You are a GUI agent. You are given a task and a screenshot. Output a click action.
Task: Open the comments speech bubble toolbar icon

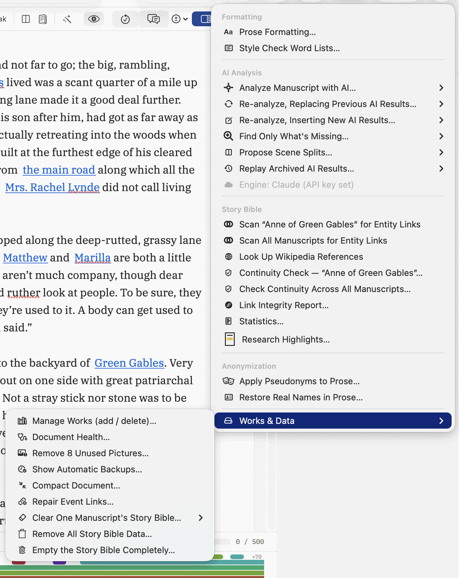(x=154, y=19)
